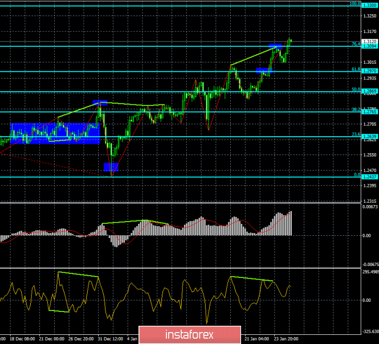Screen dimensions: 379x344
Task: Select the 61.8 Fibonacci level label
Action: point(356,69)
